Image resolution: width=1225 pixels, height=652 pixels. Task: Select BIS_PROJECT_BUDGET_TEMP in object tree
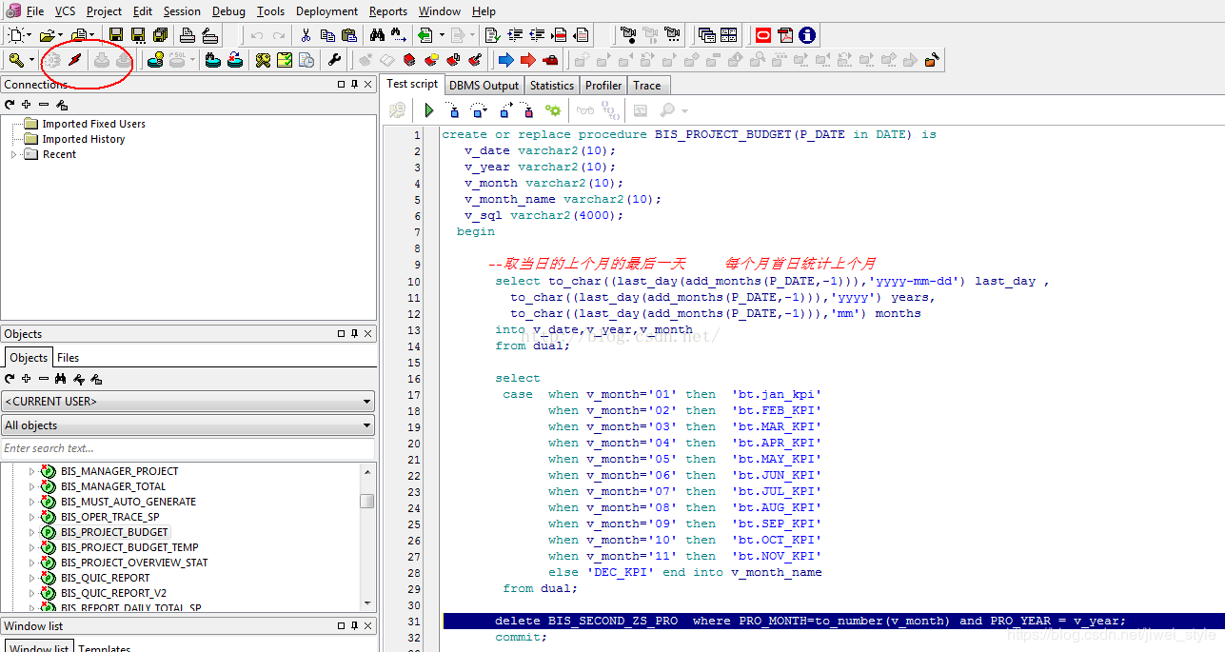tap(129, 547)
